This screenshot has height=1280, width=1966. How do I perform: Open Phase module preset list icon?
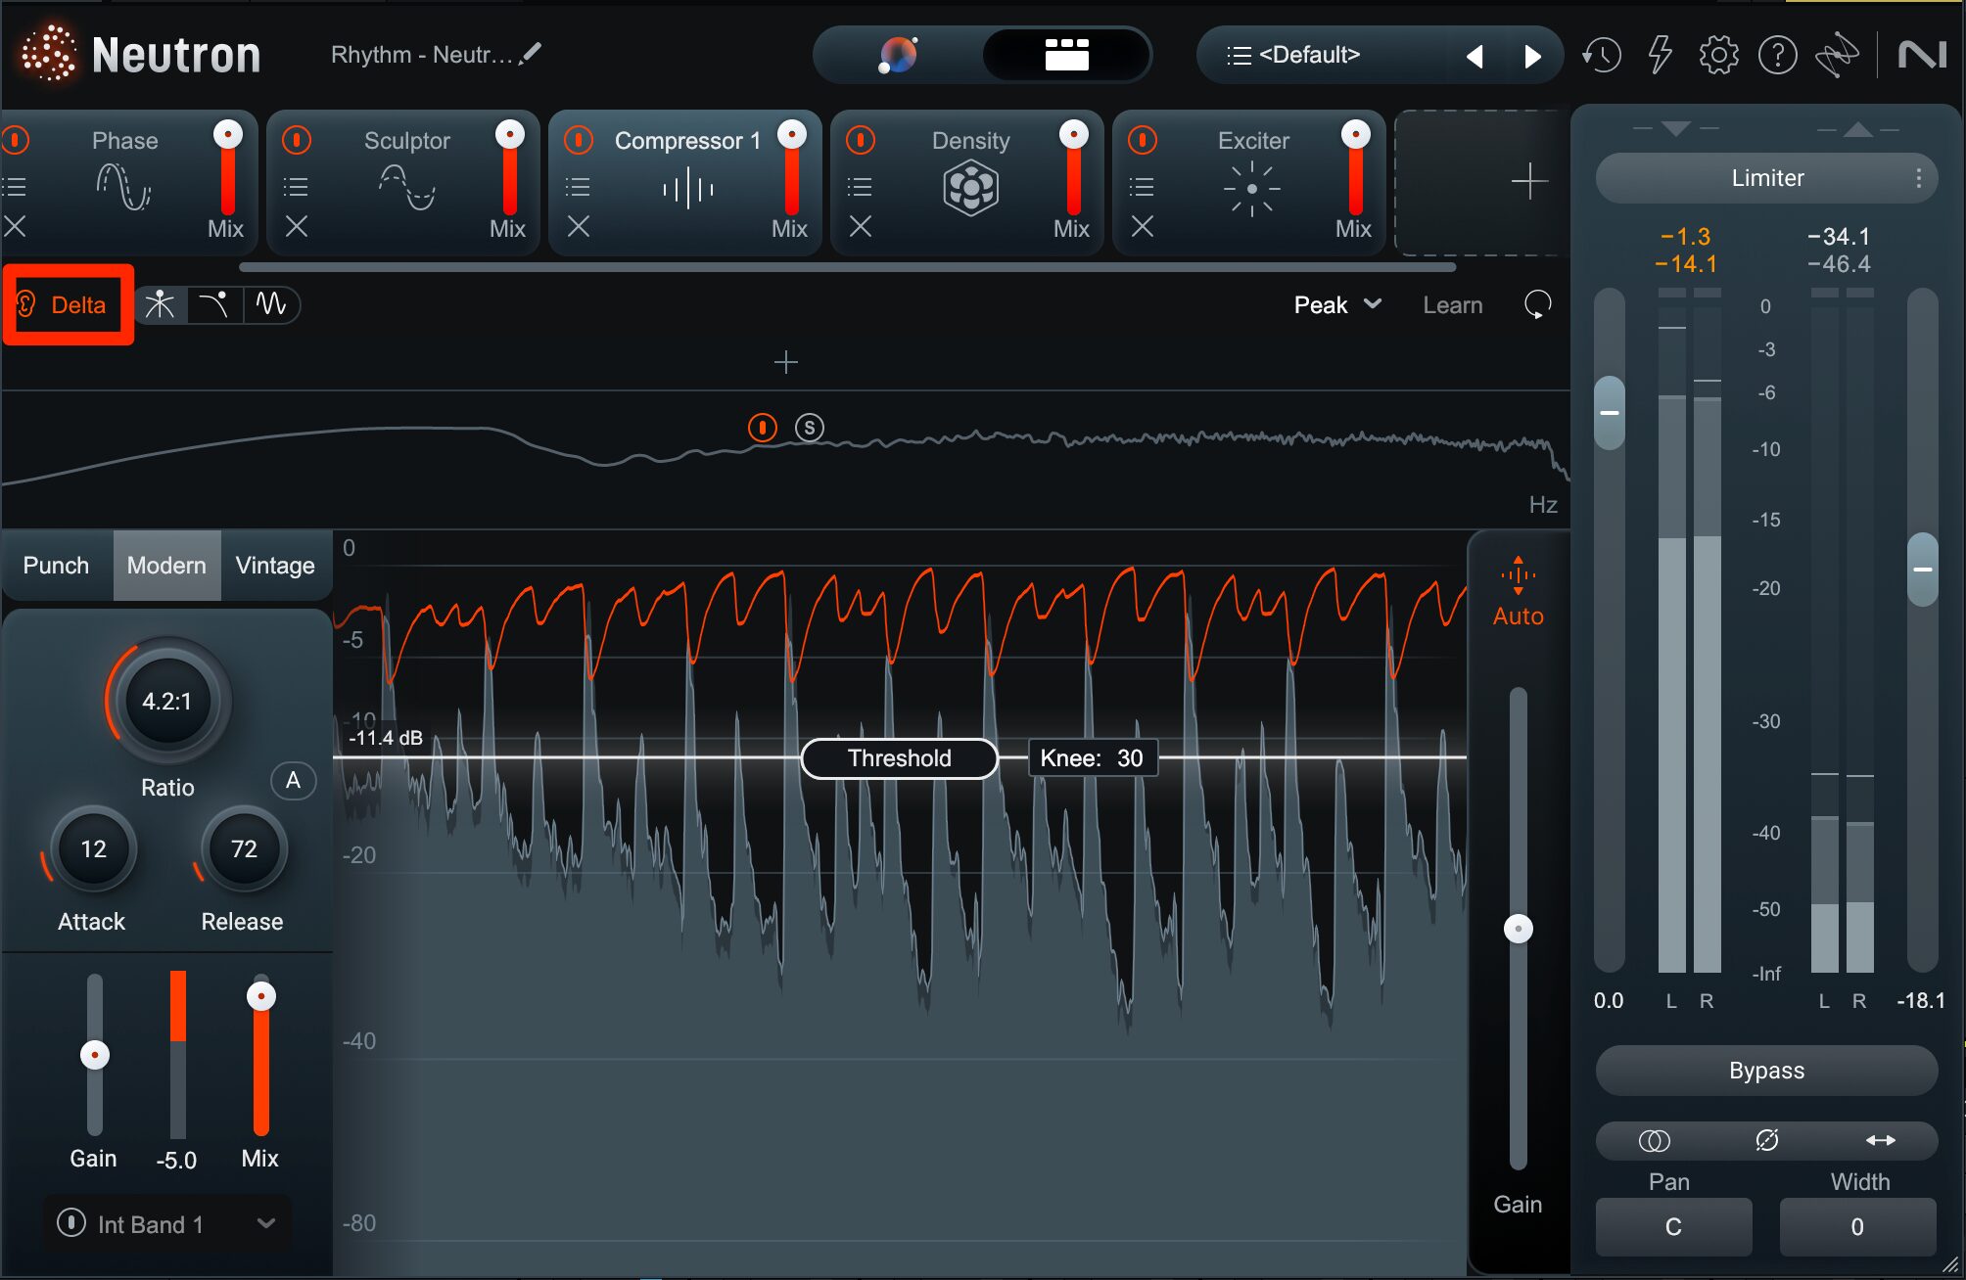pos(15,186)
